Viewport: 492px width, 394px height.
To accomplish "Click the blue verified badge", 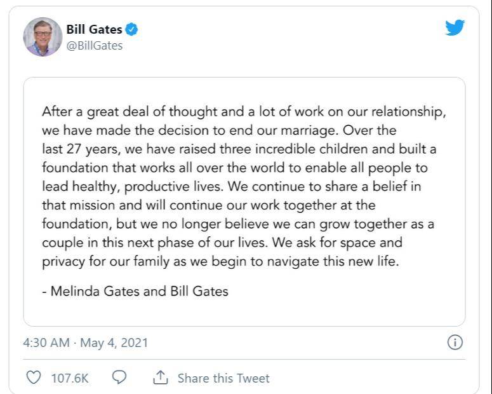I will (131, 29).
